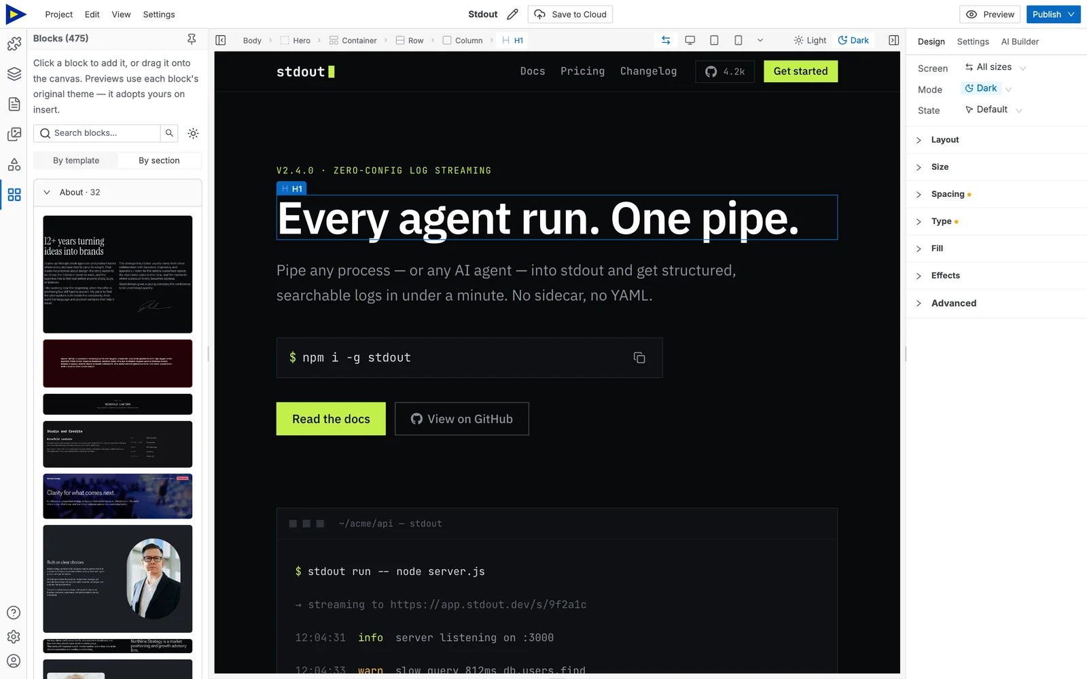Click the swap/sync breakpoints arrows icon
The image size is (1087, 679).
point(666,41)
